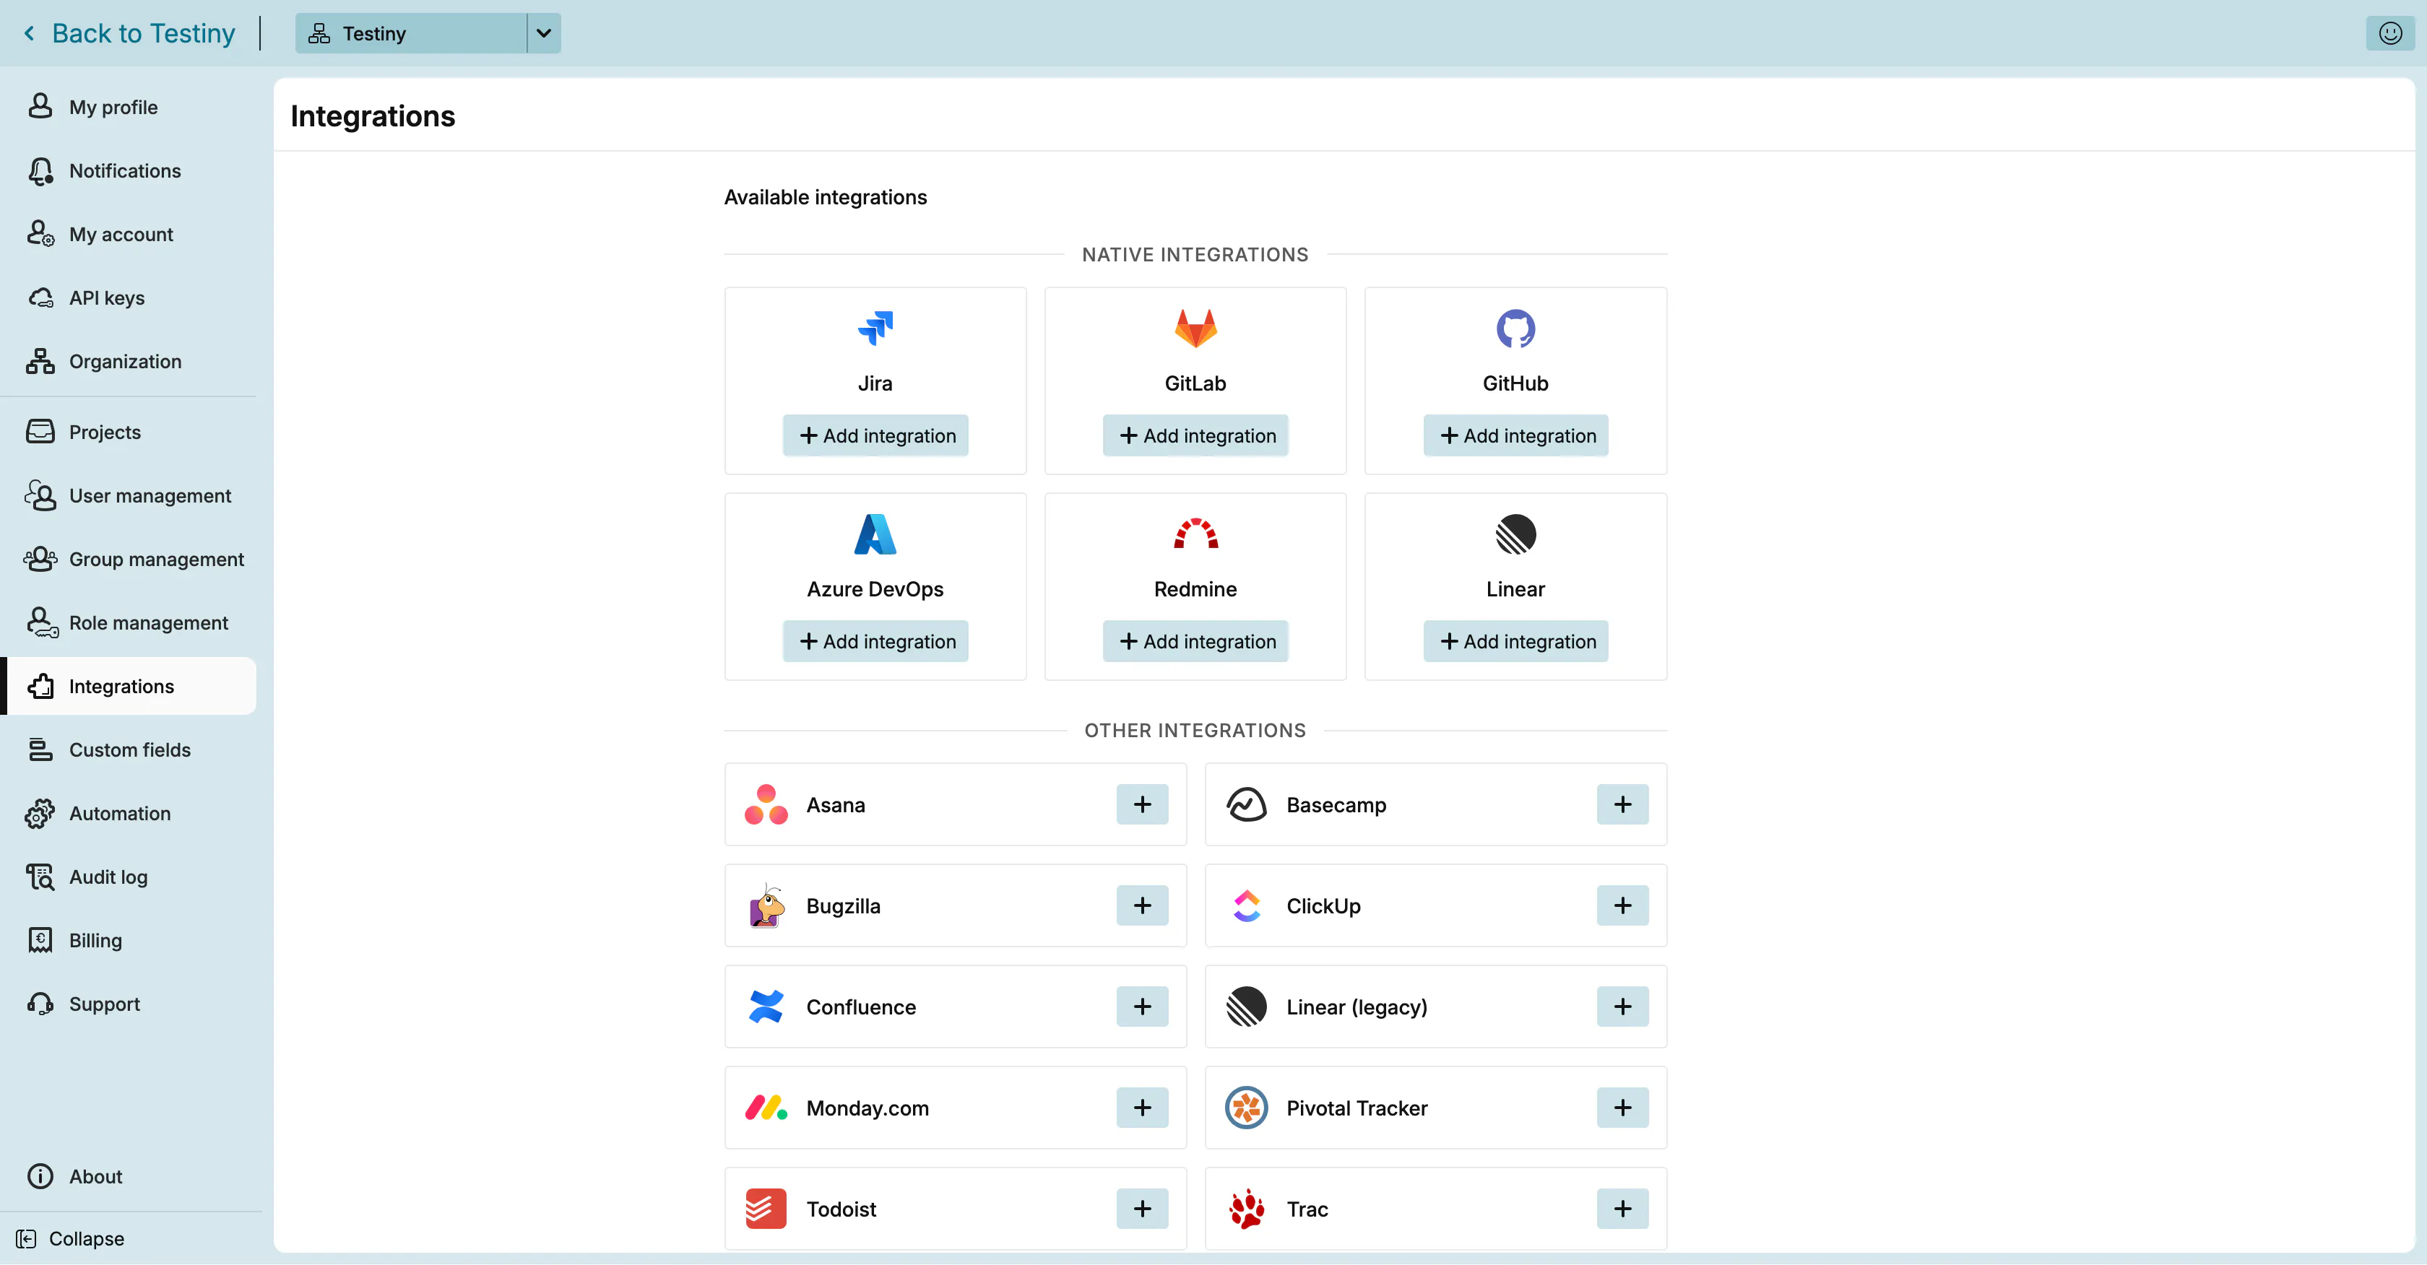Add the native Linear integration
2427x1265 pixels.
1516,641
